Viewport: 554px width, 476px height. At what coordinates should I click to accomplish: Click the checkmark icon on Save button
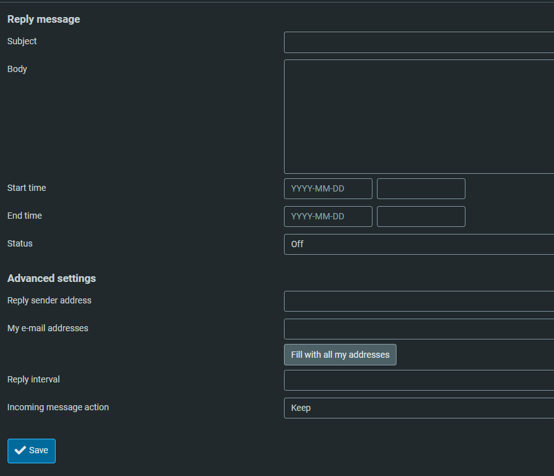coord(20,451)
